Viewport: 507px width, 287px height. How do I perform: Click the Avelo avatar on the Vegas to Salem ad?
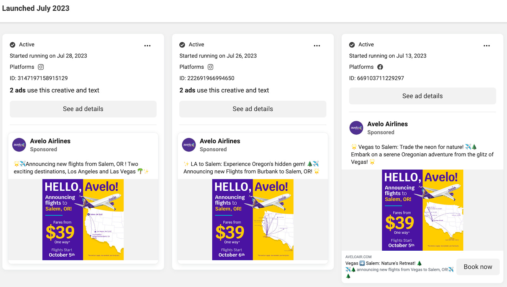tap(356, 128)
